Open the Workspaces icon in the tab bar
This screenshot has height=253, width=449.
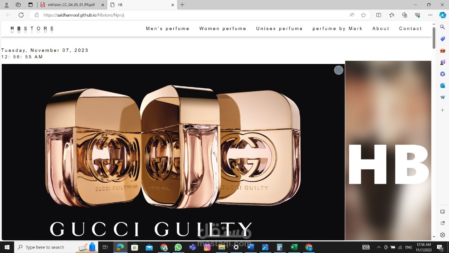18,5
